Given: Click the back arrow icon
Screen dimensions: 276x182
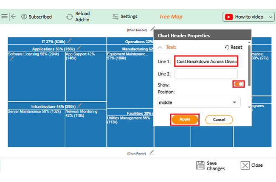Looking at the screenshot, I should click(14, 17).
